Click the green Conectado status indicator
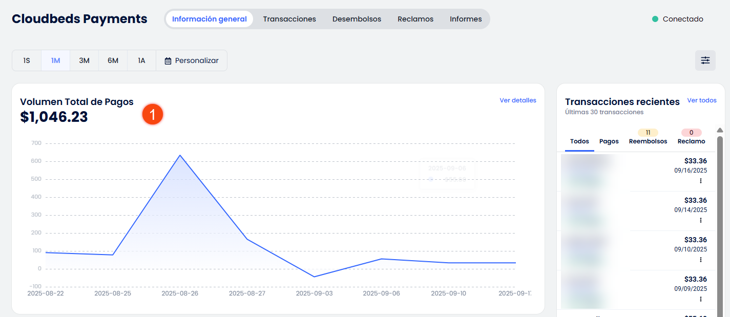 point(655,19)
